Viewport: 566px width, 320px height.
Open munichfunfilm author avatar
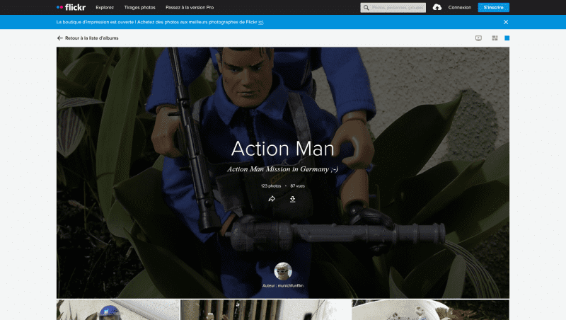pos(283,271)
